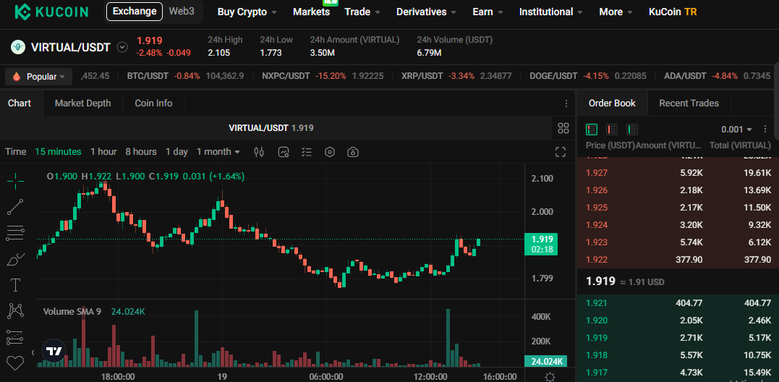Open NXPC/USDT from the ticker bar

tap(323, 77)
